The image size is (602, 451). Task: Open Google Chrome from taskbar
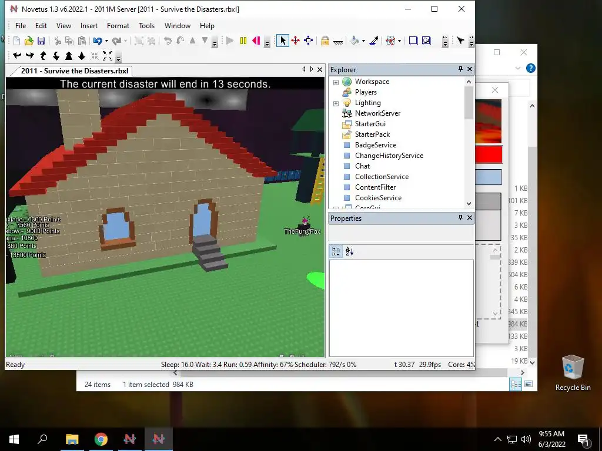(101, 439)
